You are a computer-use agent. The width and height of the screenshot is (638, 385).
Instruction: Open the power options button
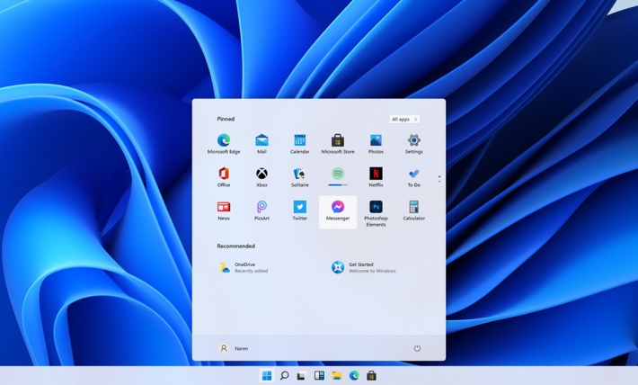pyautogui.click(x=417, y=348)
